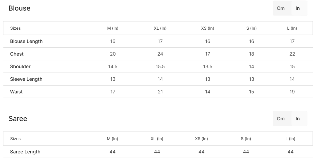Click the Blouse section heading

[19, 8]
